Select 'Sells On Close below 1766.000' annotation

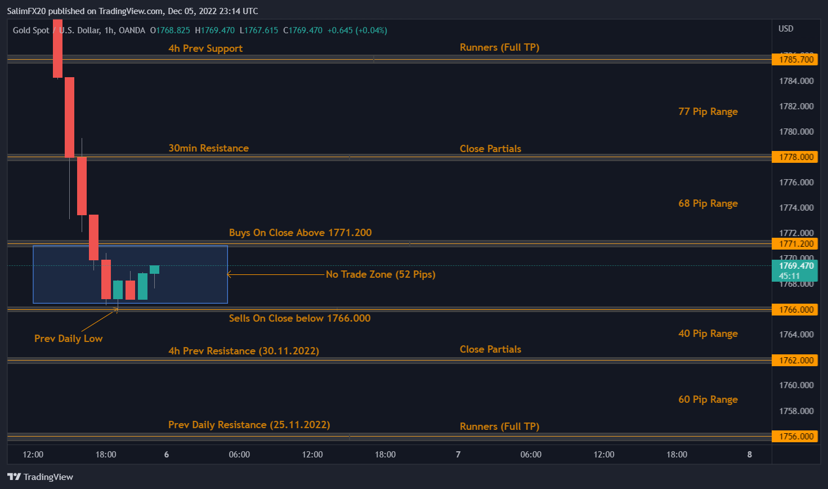pyautogui.click(x=299, y=318)
